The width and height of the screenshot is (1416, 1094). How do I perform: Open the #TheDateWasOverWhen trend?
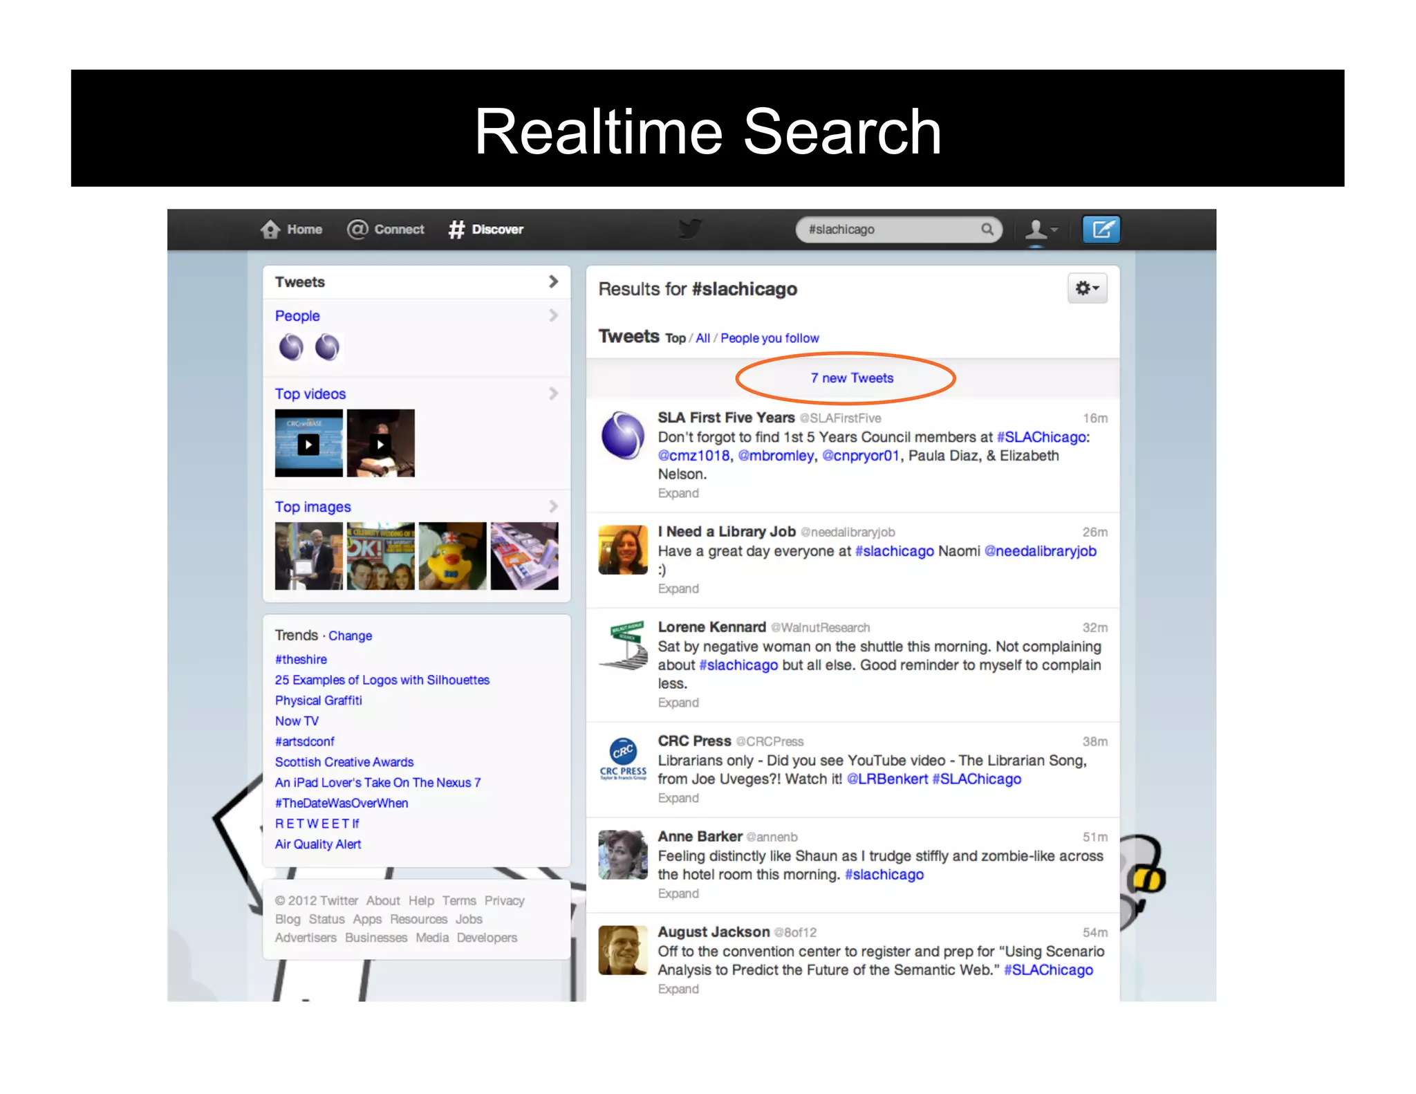pos(342,803)
